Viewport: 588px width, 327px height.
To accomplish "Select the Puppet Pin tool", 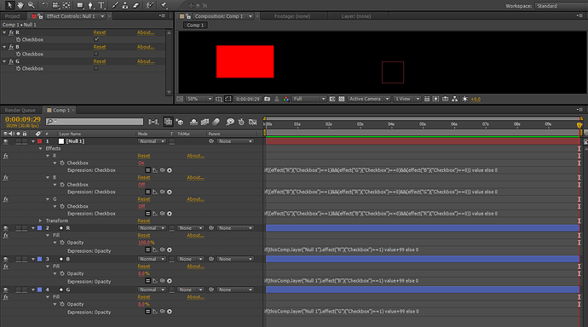I will pyautogui.click(x=164, y=5).
